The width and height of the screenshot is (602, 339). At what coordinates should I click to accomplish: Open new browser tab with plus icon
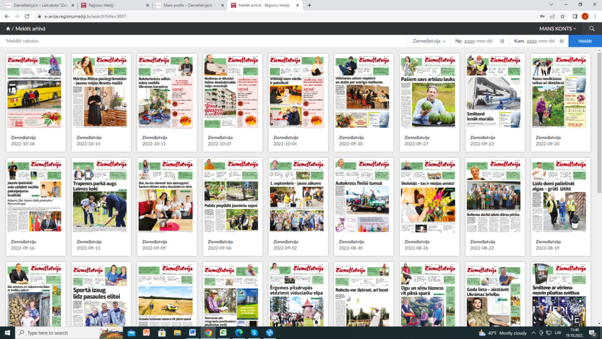point(309,5)
